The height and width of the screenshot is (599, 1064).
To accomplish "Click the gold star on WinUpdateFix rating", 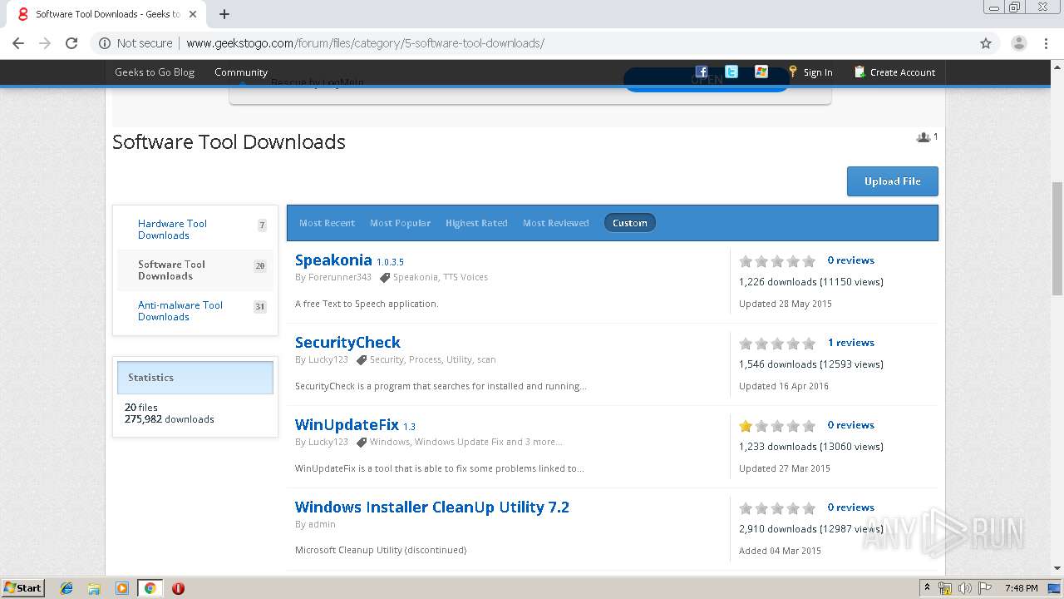I will 746,426.
